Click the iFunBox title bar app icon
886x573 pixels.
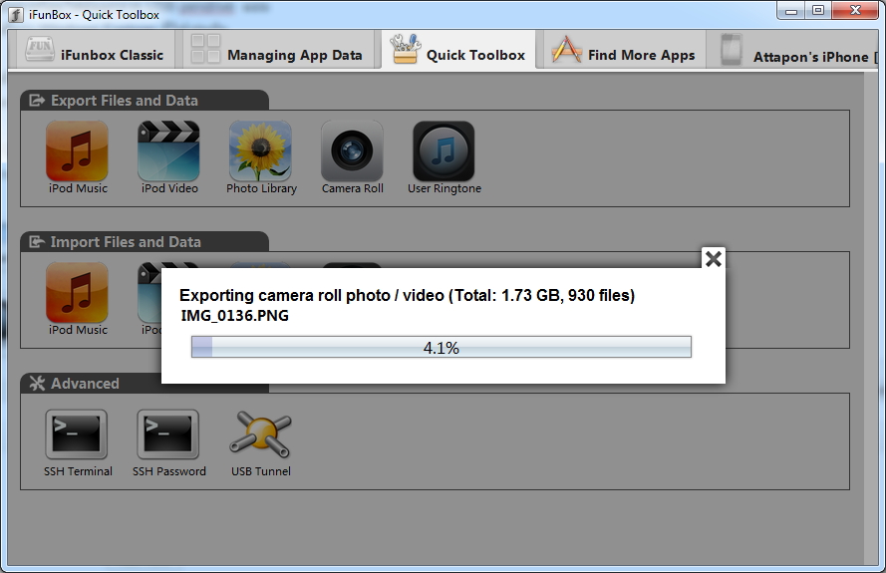(x=16, y=15)
